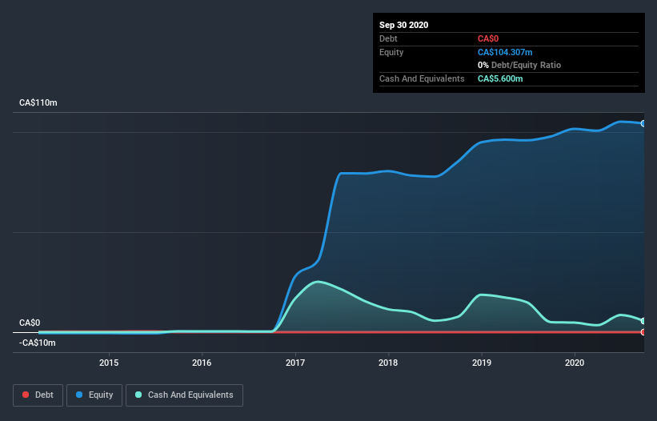Click the Debt label in tooltip
The height and width of the screenshot is (421, 657).
tap(388, 39)
